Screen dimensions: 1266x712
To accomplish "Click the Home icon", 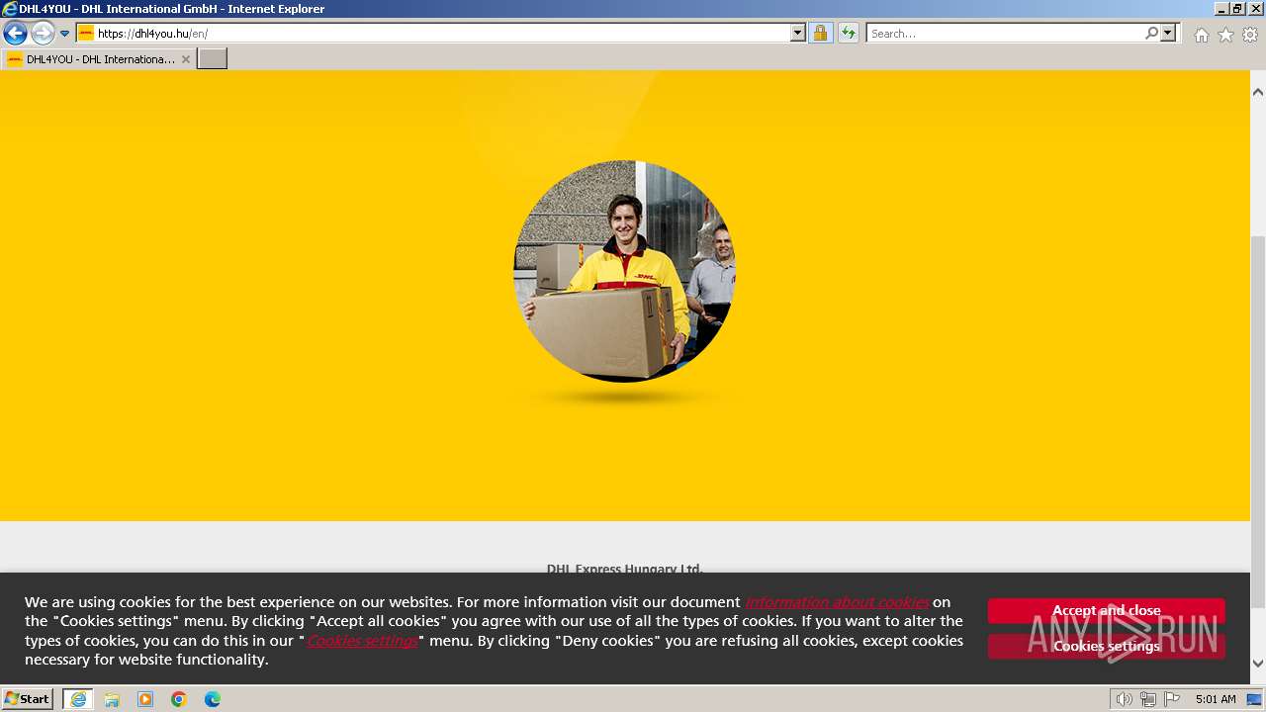I will tap(1201, 35).
